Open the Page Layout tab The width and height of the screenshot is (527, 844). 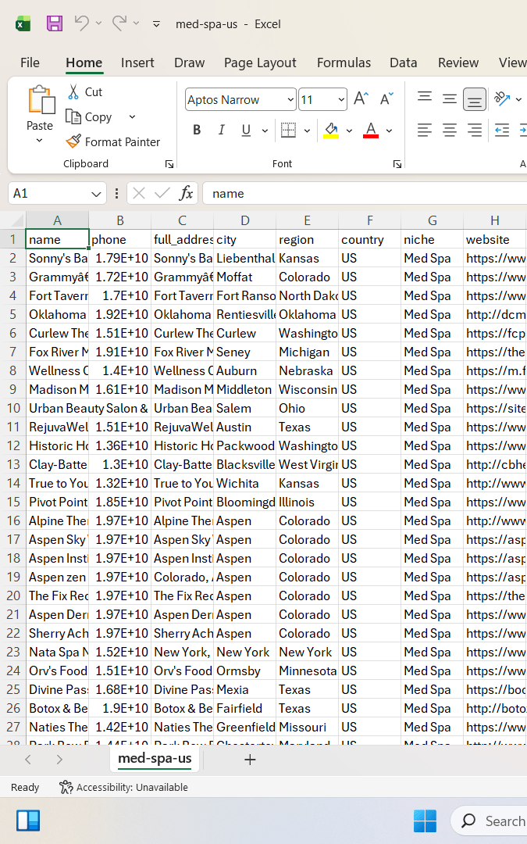pyautogui.click(x=260, y=63)
